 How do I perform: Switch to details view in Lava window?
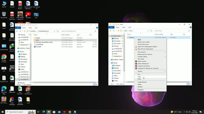click(x=188, y=84)
